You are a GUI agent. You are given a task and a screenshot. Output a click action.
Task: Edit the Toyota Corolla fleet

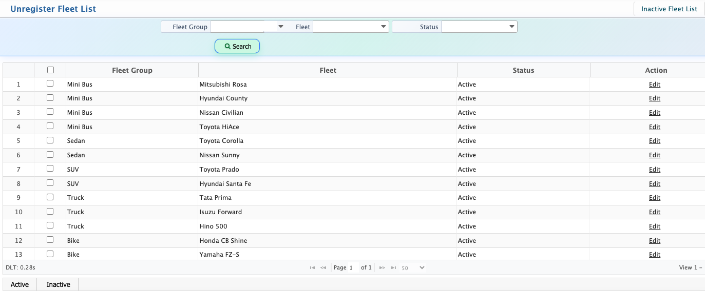point(655,141)
